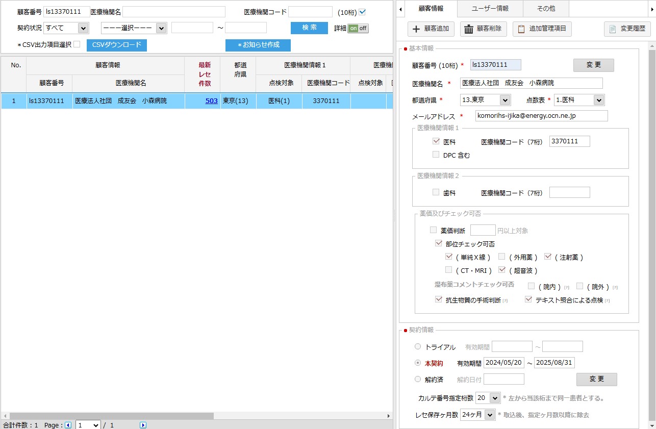The image size is (656, 429).
Task: Toggle 注射薬 checkbox
Action: (x=548, y=257)
